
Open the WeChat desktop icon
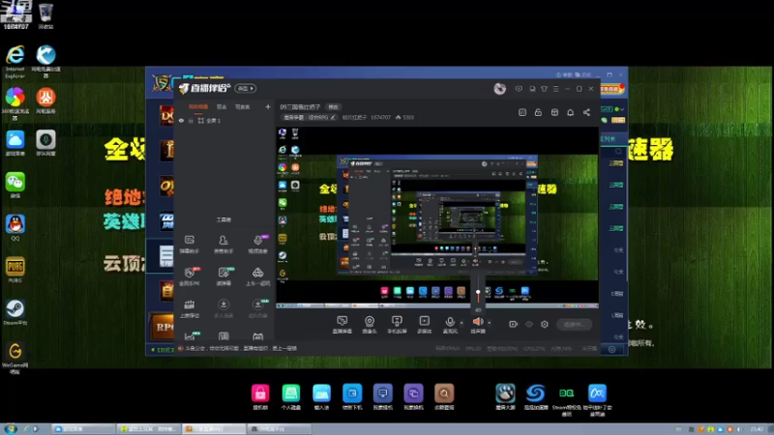(15, 185)
